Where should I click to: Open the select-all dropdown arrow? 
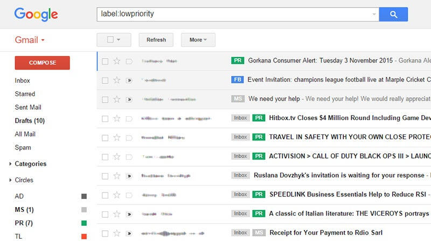119,40
